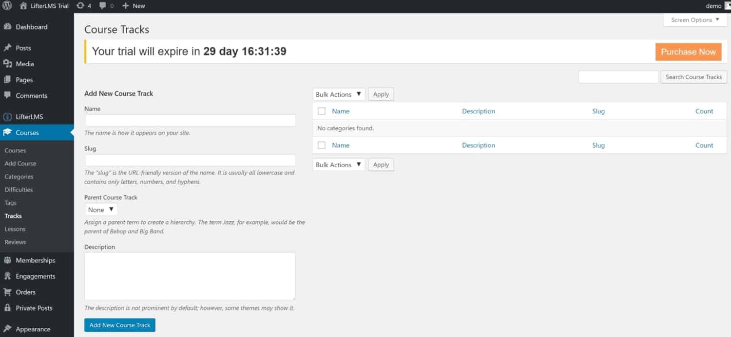Screen dimensions: 731x337
Task: Open the Courses submenu item
Action: [x=15, y=150]
